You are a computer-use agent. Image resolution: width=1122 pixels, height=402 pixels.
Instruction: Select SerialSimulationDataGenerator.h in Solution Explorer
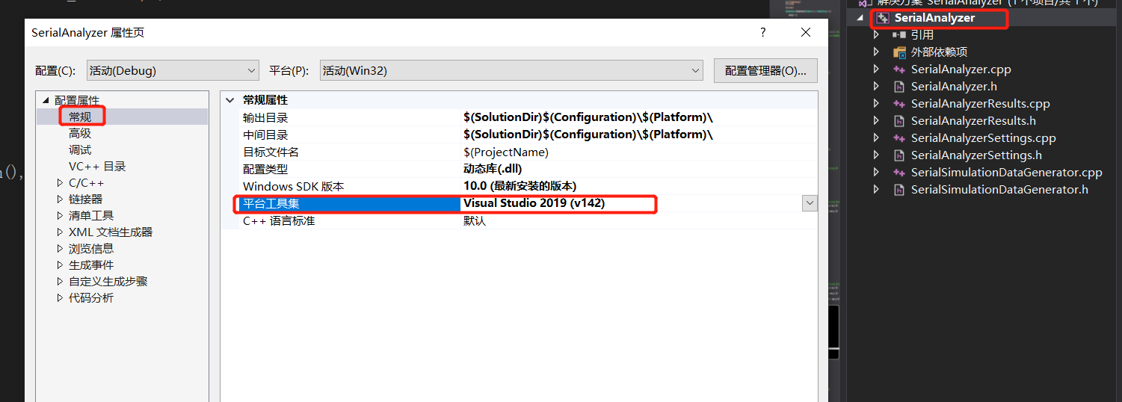coord(999,190)
